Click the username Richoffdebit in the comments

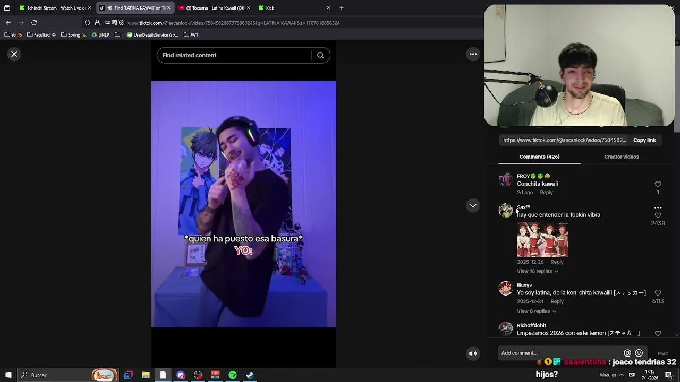click(x=531, y=326)
